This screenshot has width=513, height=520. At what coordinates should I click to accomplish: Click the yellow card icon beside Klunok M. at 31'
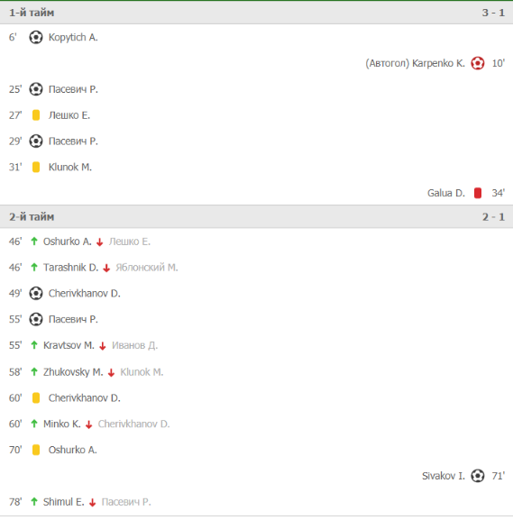pos(36,167)
